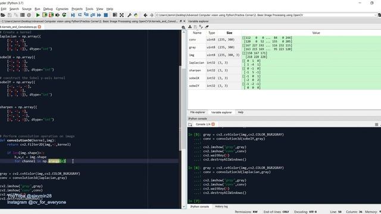The image size is (381, 214).
Task: Go forward with the right arrow icon
Action: point(152,15)
